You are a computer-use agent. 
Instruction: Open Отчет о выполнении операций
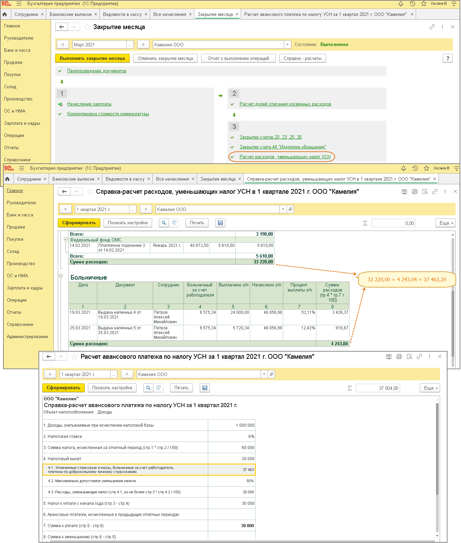[x=238, y=58]
